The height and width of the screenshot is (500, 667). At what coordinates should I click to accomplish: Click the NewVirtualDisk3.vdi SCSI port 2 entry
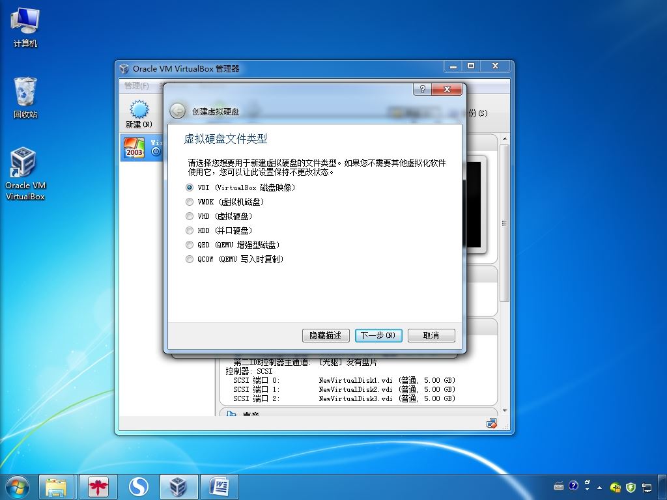(344, 399)
